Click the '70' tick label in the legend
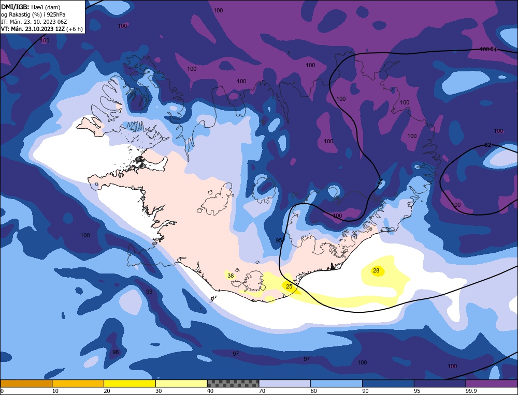Screen dimensions: 518x395 click(x=262, y=391)
